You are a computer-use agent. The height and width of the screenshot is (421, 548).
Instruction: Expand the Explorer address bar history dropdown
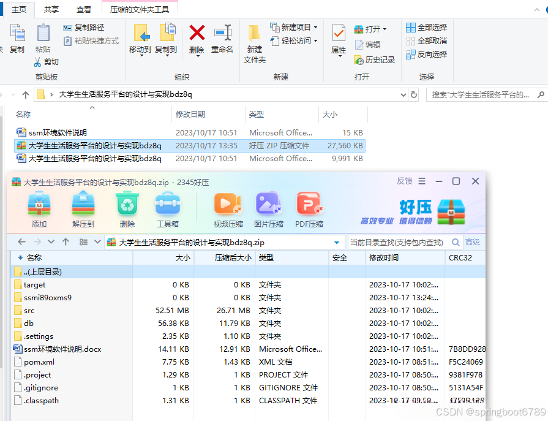(x=403, y=95)
